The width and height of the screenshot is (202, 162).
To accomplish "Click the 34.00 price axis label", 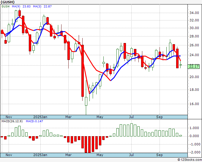I will tap(194, 13).
